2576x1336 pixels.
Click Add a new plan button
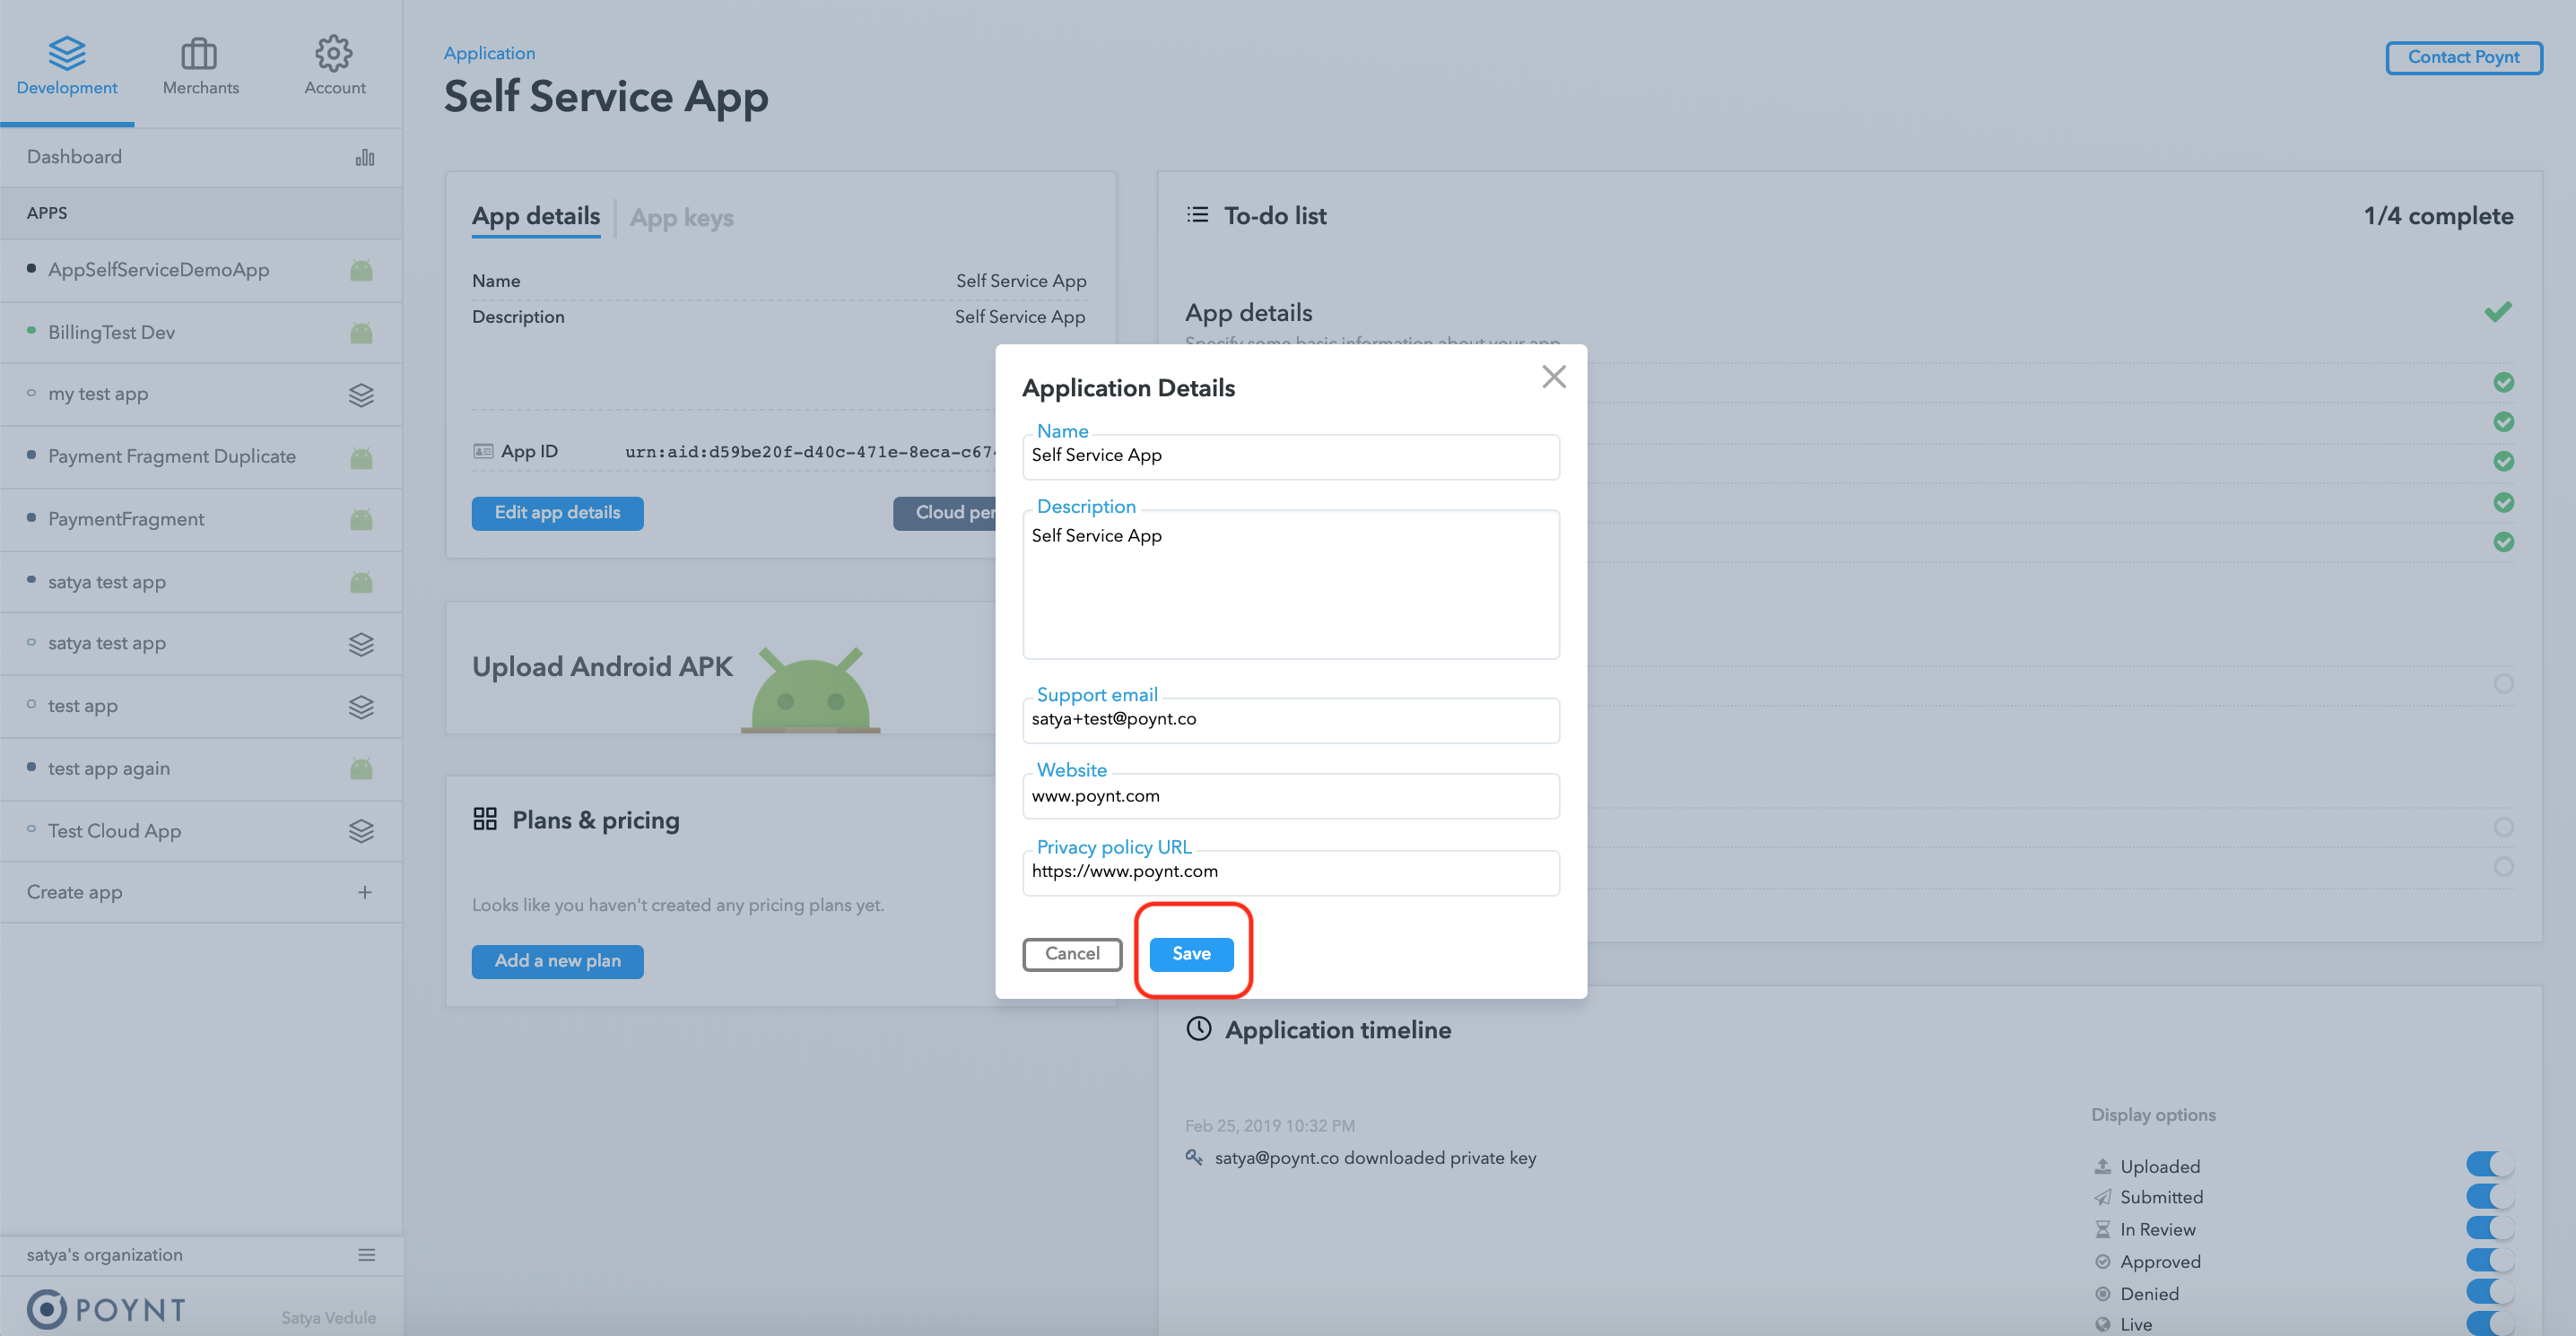(x=557, y=959)
